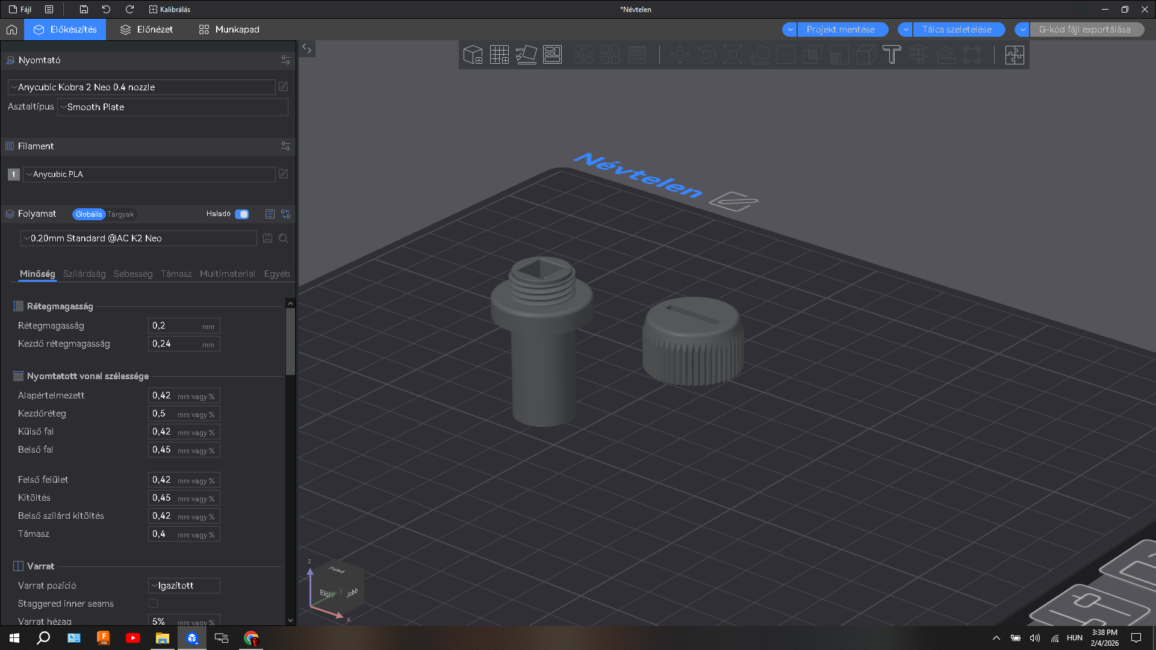The image size is (1156, 650).
Task: Select the Tárgyak process scope
Action: 120,214
